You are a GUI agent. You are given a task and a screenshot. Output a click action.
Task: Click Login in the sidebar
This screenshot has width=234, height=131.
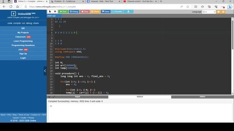23,58
